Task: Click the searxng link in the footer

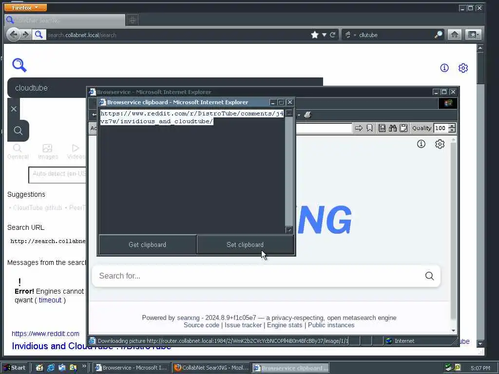Action: pos(188,318)
